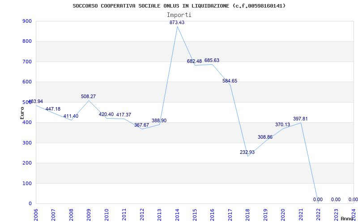Image resolution: width=358 pixels, height=223 pixels.
Task: Click the y-axis value 400
Action: (x=27, y=122)
